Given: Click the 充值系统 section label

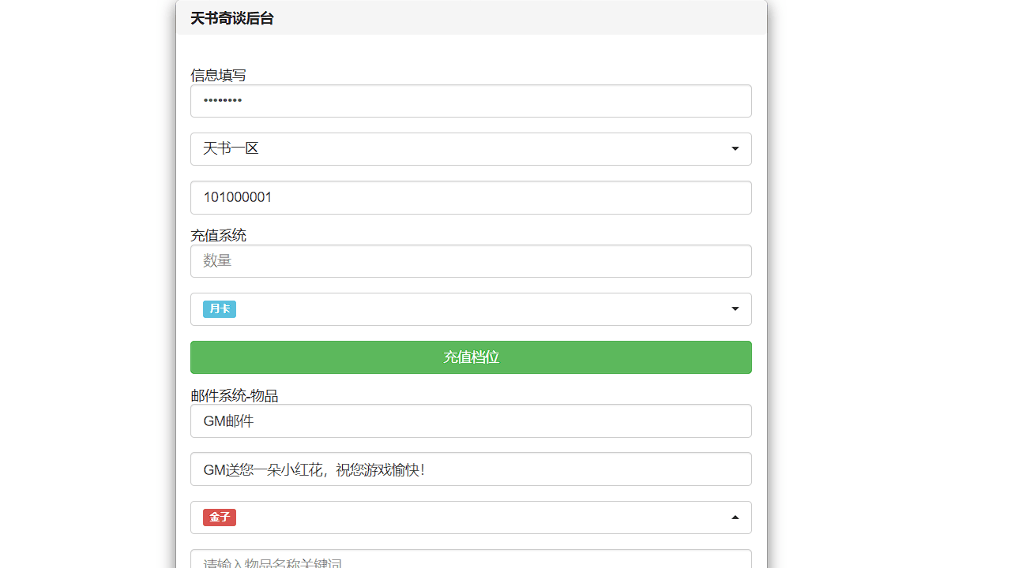Looking at the screenshot, I should tap(218, 235).
